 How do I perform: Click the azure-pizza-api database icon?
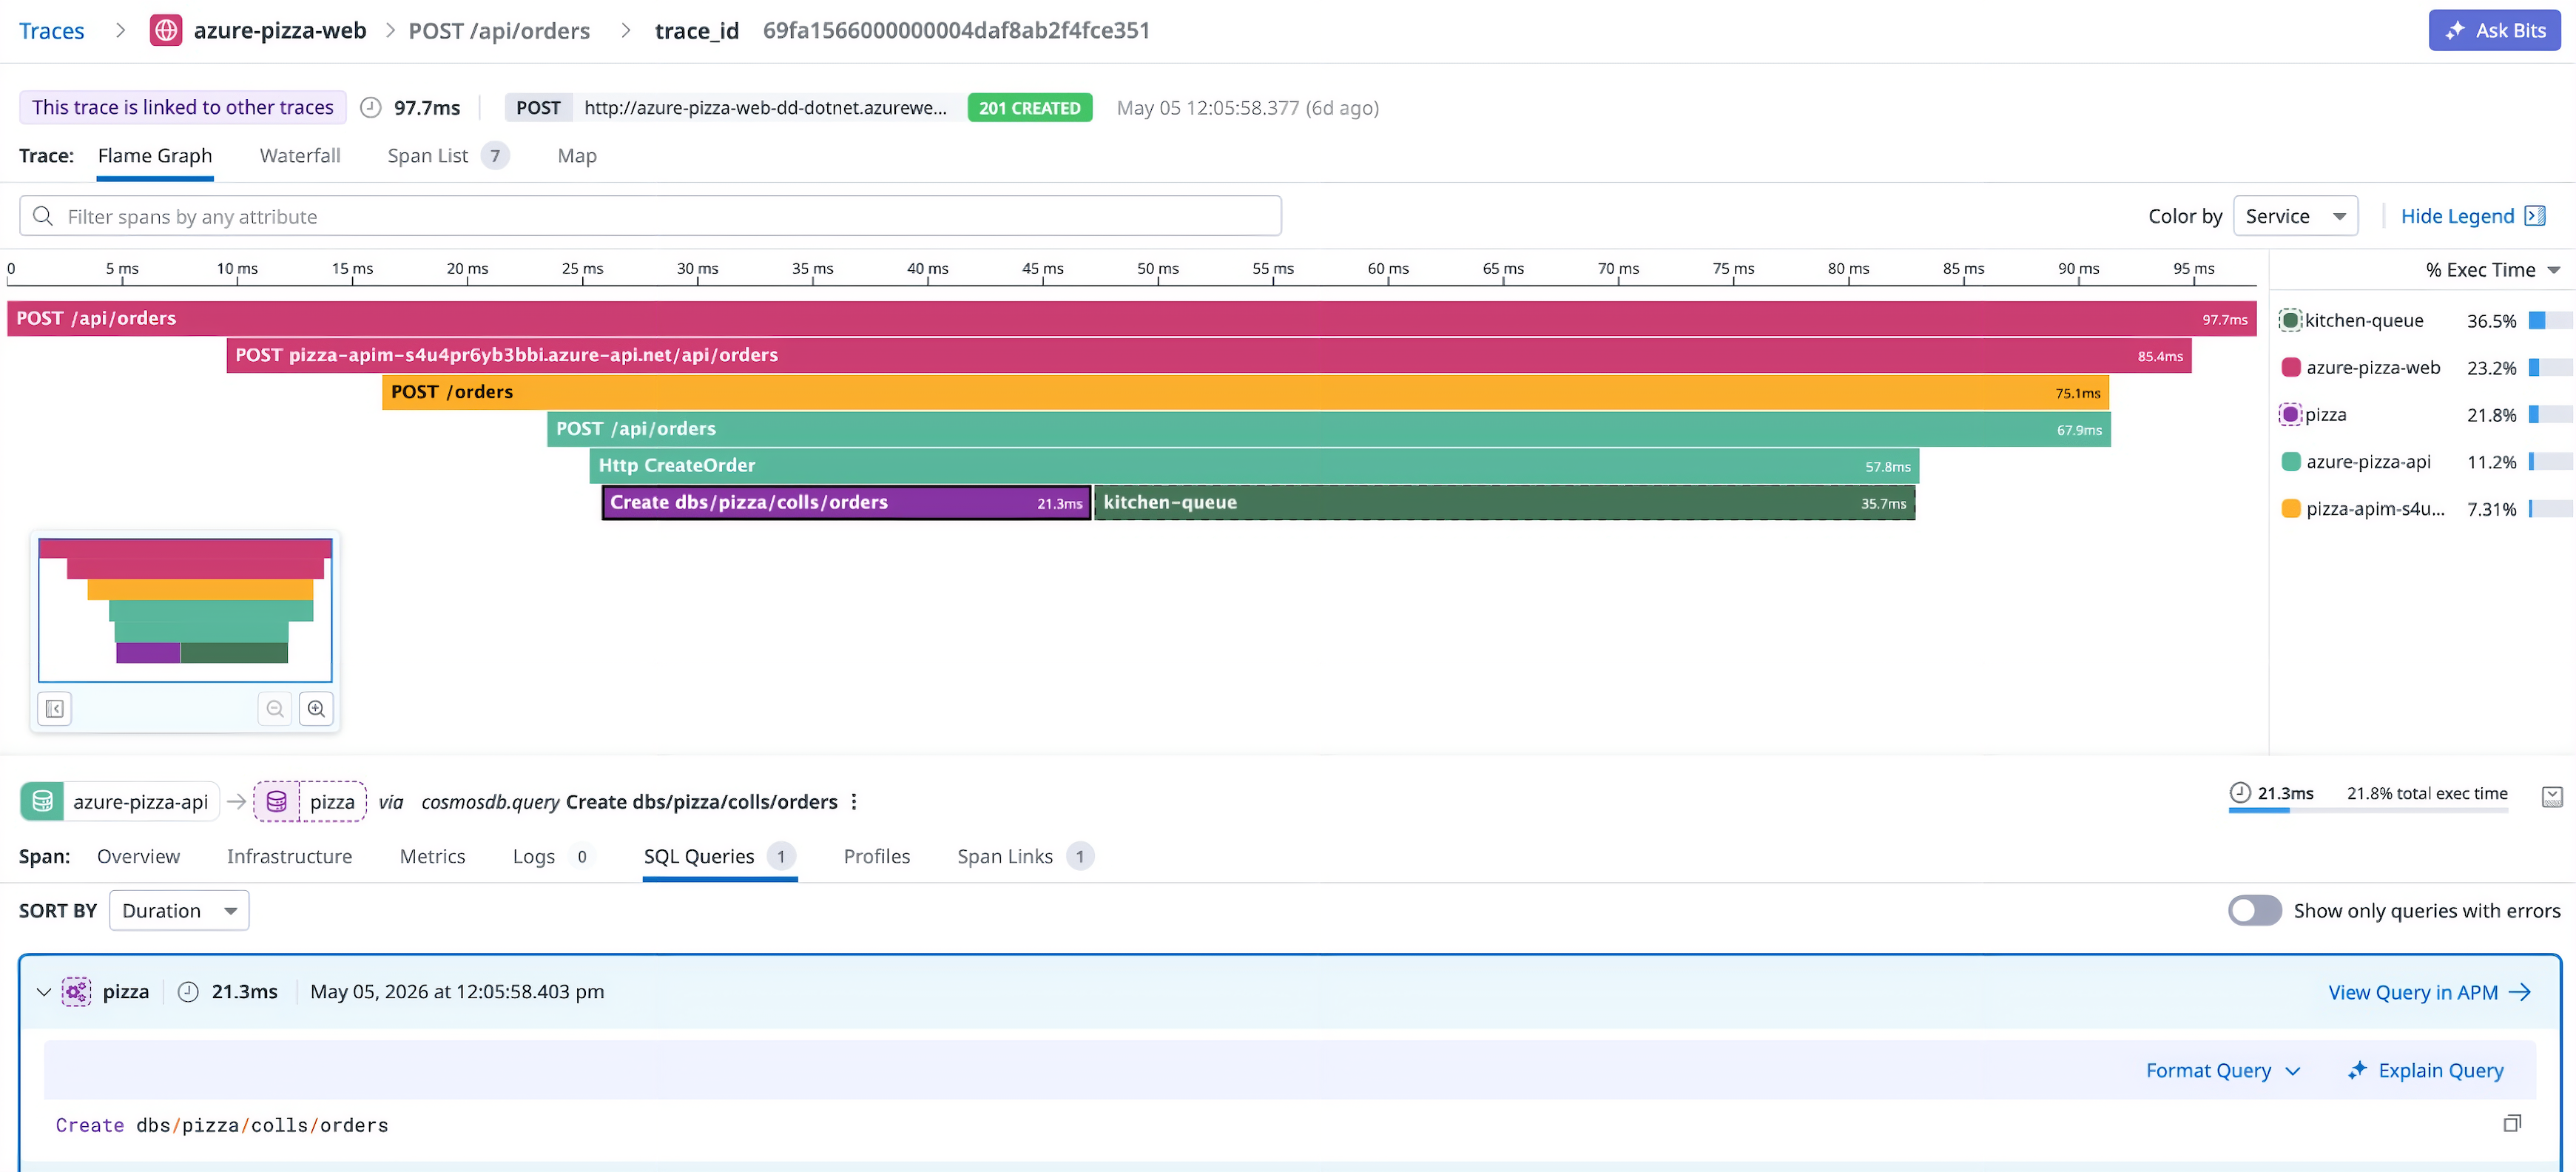pos(42,801)
